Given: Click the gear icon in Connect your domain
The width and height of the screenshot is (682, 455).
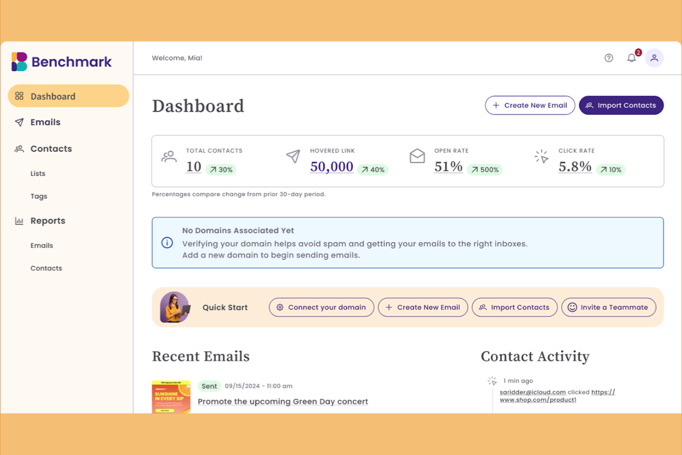Looking at the screenshot, I should tap(280, 307).
